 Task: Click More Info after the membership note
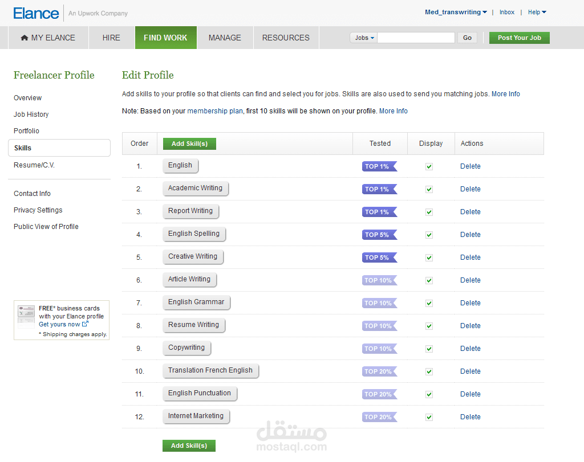[x=394, y=111]
